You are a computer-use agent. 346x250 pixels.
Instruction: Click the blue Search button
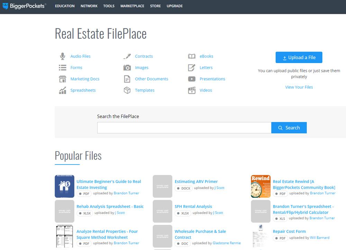[x=289, y=128]
